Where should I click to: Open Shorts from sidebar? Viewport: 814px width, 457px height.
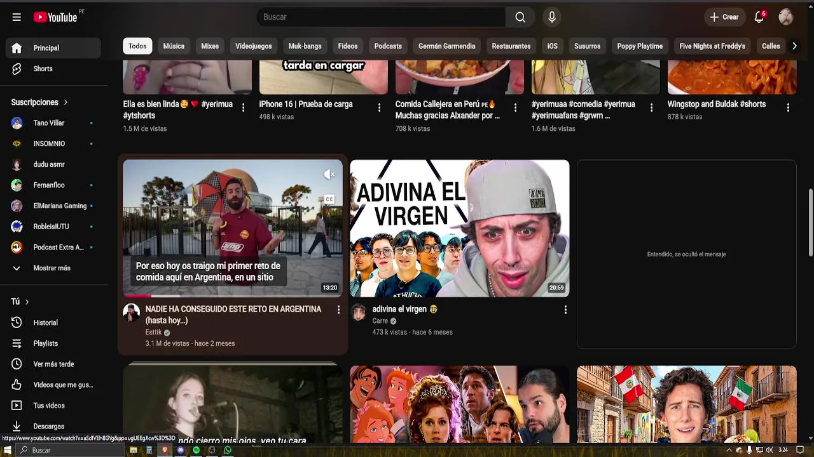[53, 69]
